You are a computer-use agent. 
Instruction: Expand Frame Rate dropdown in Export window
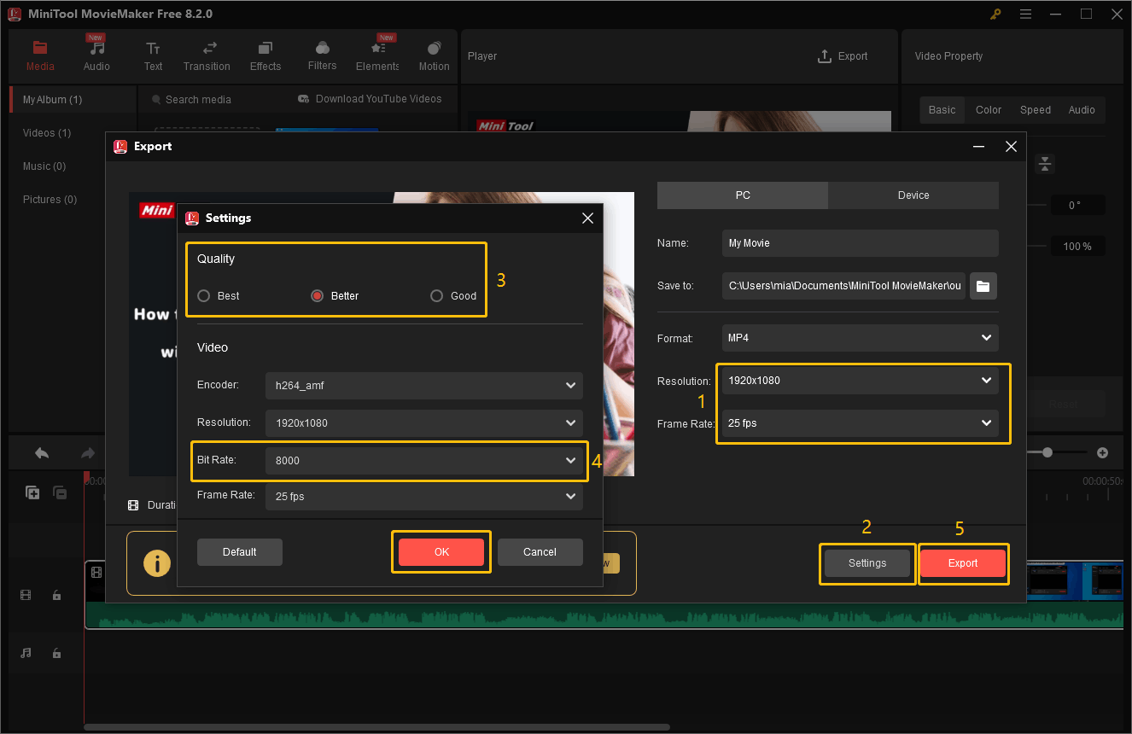tap(860, 423)
